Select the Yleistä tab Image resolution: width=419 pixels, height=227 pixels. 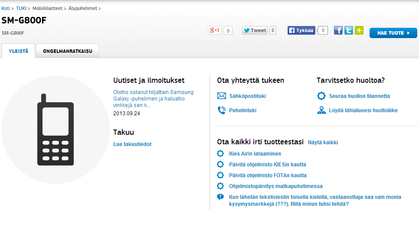19,51
